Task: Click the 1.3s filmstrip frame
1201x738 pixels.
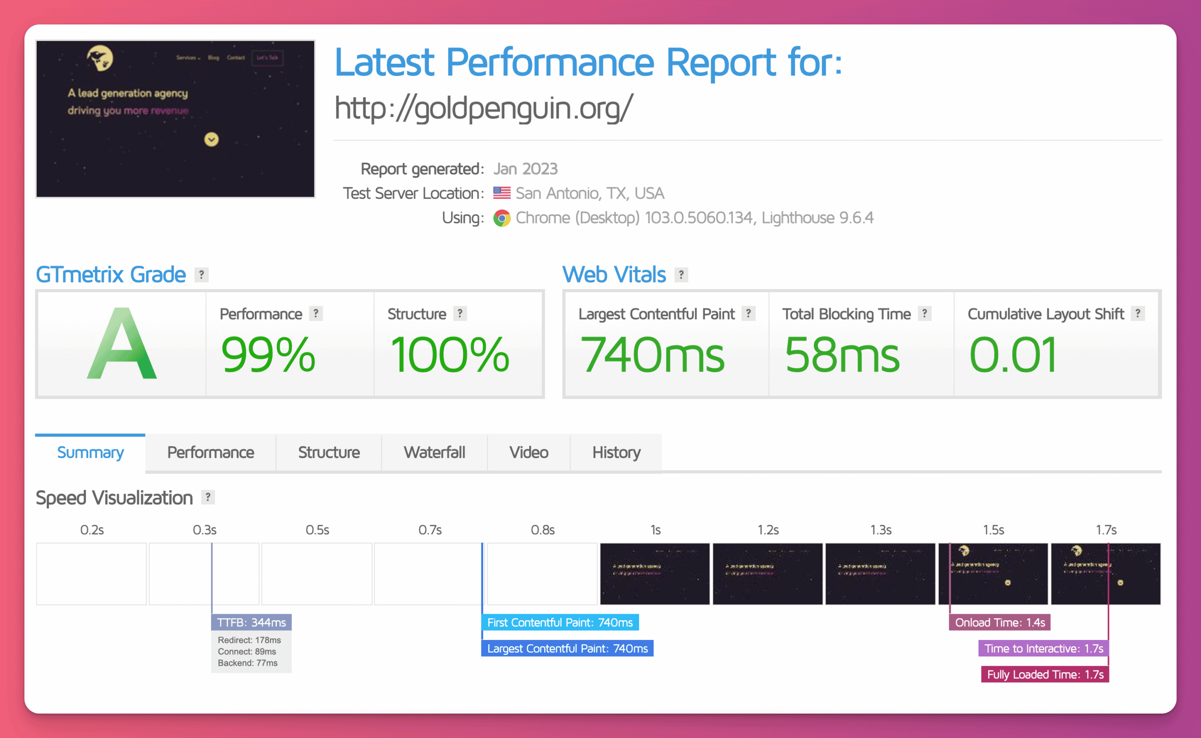Action: pyautogui.click(x=881, y=573)
